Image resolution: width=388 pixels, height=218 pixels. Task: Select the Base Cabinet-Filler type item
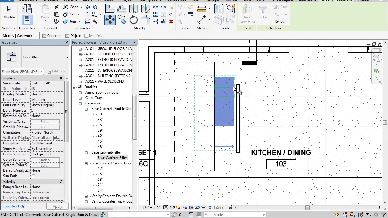pyautogui.click(x=112, y=158)
